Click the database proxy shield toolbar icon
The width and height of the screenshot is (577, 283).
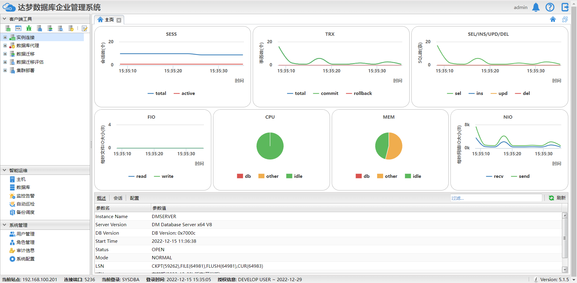pos(71,29)
